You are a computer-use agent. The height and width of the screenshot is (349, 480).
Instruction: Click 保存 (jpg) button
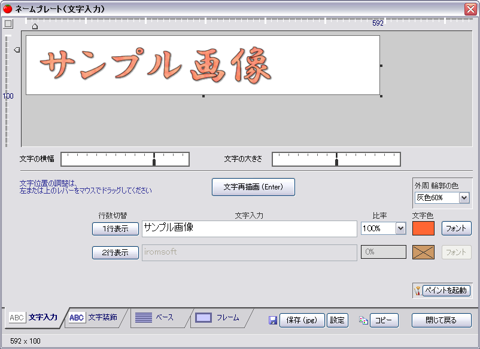pyautogui.click(x=302, y=320)
